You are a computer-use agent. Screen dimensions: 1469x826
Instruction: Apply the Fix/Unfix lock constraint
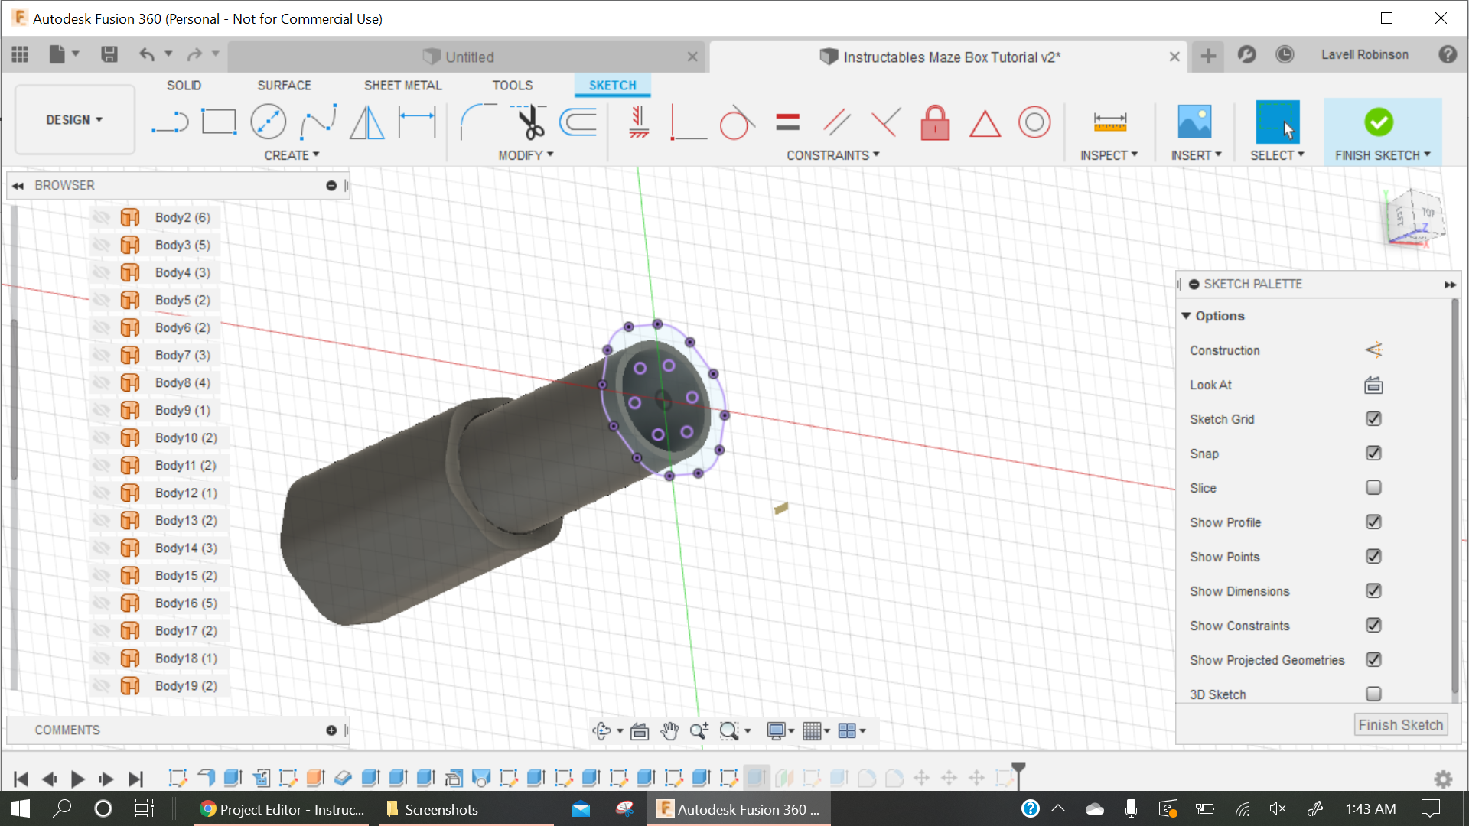[x=935, y=122]
